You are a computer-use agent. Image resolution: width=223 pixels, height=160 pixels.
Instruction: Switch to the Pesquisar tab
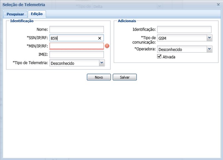pos(15,14)
